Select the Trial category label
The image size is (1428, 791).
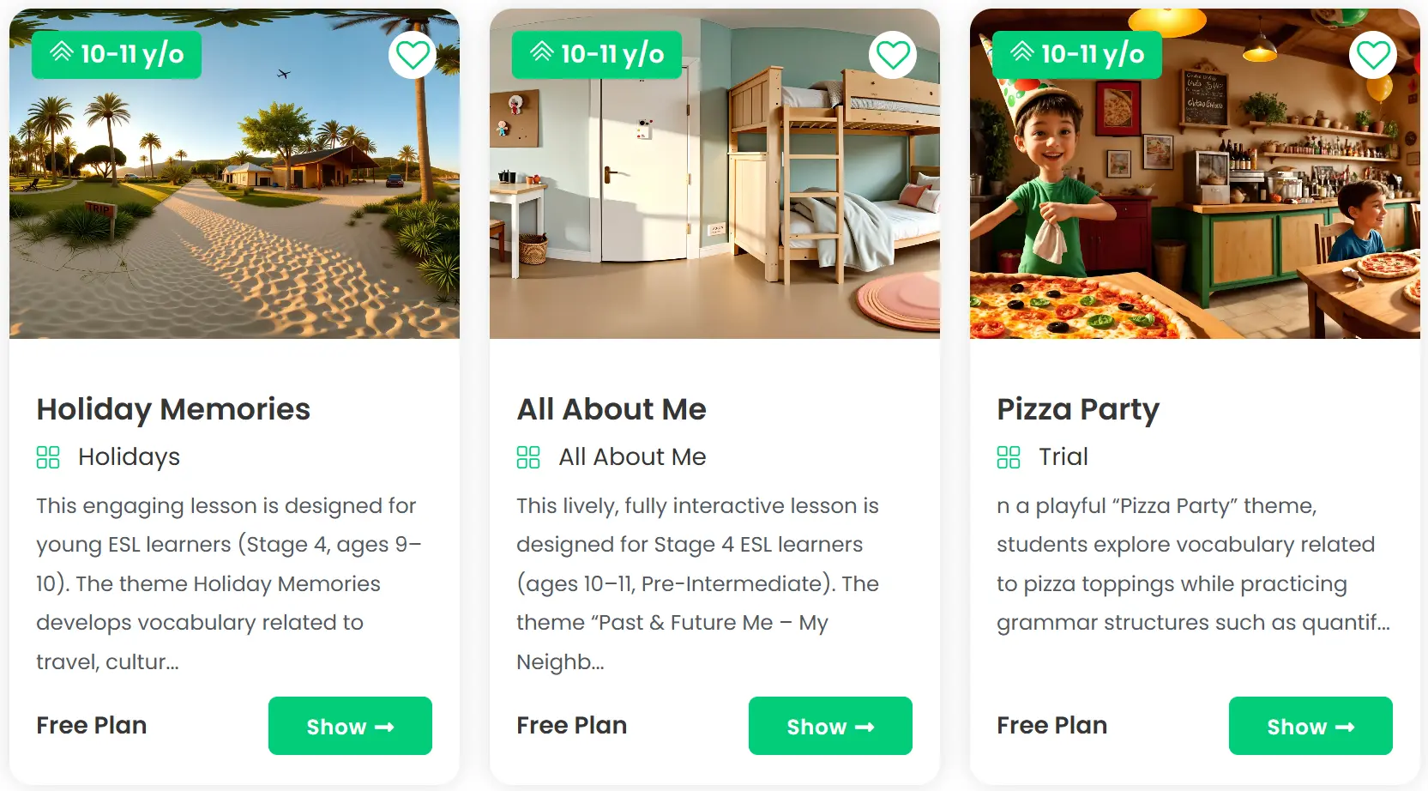point(1063,457)
